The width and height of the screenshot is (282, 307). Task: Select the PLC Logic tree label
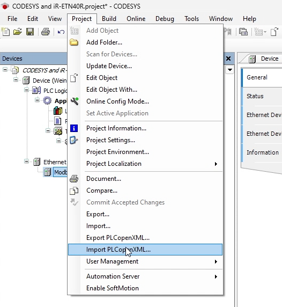click(55, 91)
